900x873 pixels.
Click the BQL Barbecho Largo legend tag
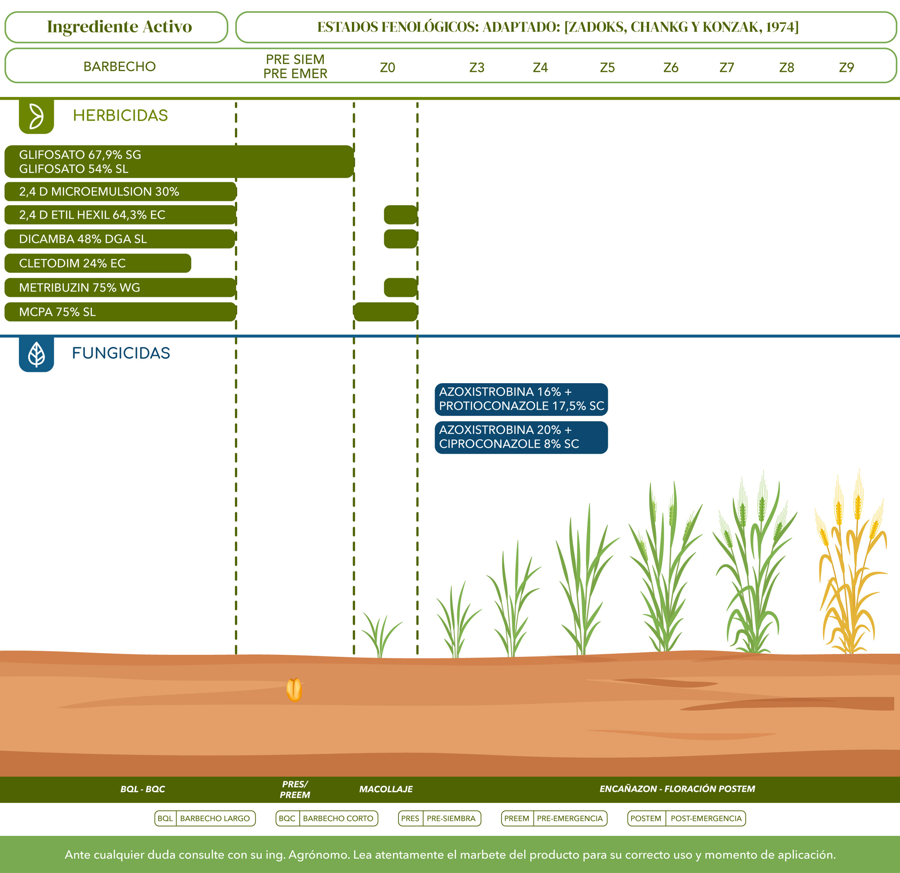click(x=205, y=819)
